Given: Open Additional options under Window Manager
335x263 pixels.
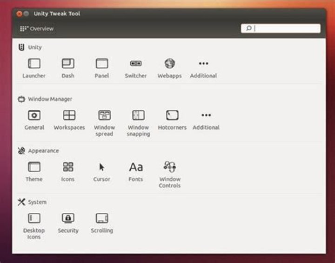Looking at the screenshot, I should [206, 115].
